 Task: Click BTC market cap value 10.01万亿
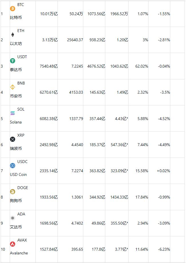point(49,14)
